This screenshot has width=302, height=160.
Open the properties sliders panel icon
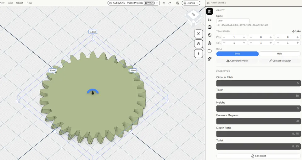(x=210, y=11)
